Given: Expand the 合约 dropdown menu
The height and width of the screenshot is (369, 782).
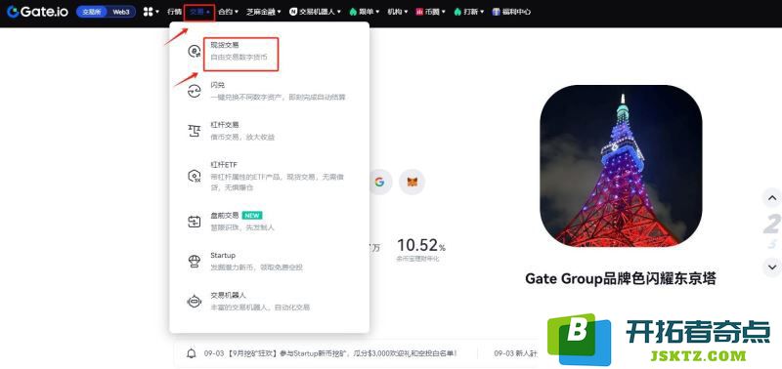Looking at the screenshot, I should pyautogui.click(x=228, y=12).
